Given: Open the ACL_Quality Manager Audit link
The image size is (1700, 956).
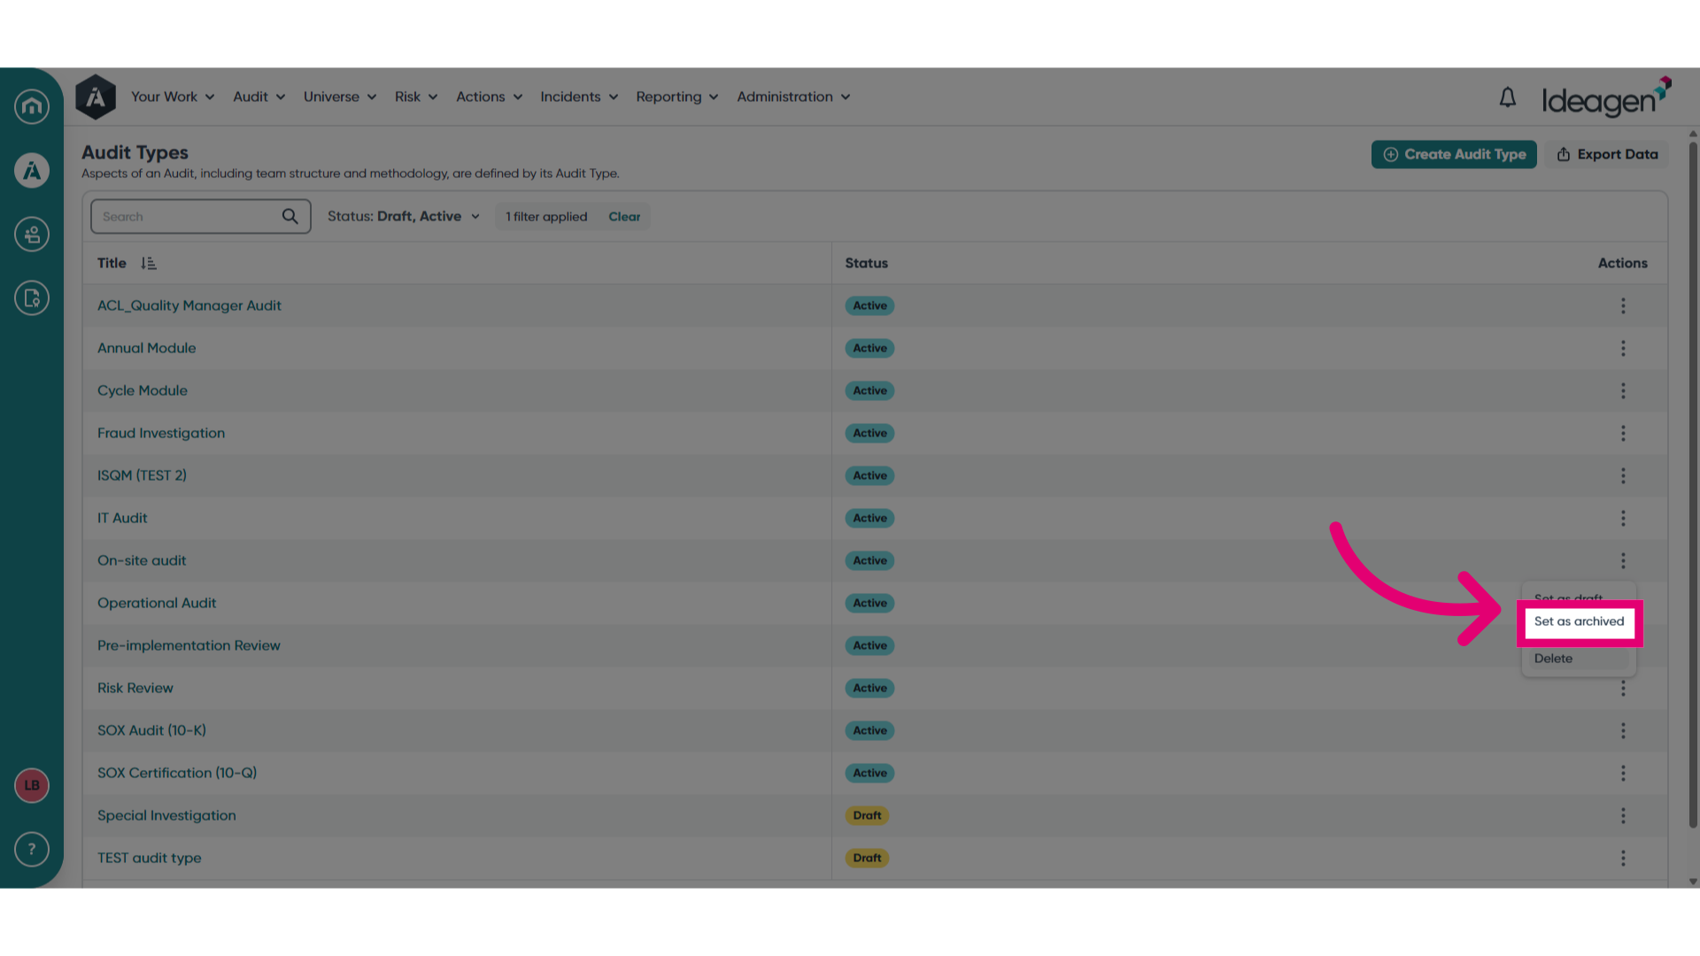Looking at the screenshot, I should (x=189, y=305).
